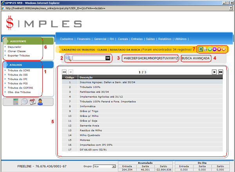
Task: Click the orange back arrow icon
Action: [224, 50]
